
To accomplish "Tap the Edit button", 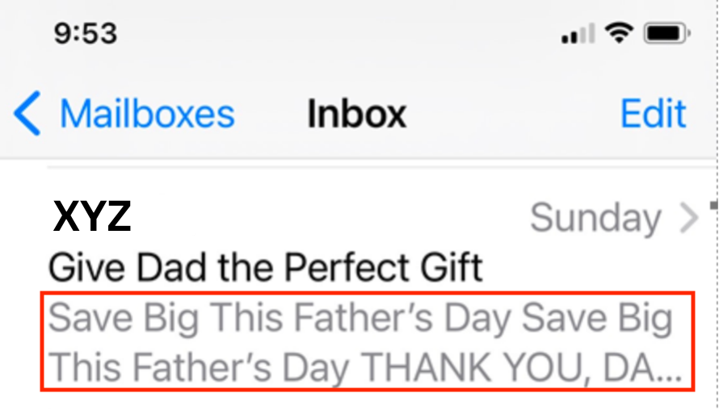I will pos(653,115).
